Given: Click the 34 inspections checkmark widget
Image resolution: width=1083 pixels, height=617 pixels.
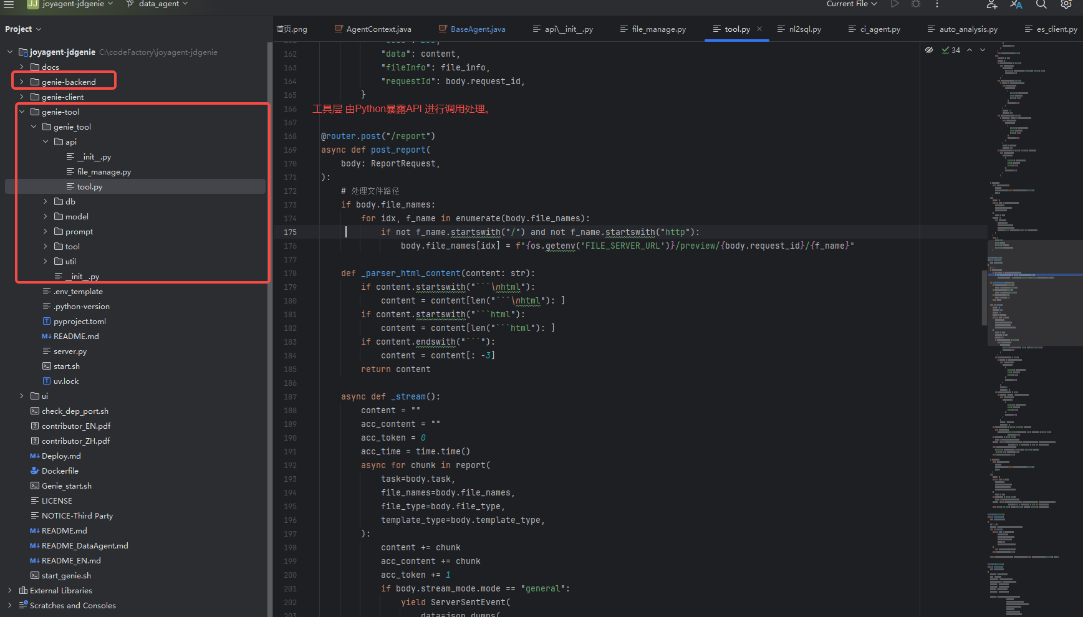Looking at the screenshot, I should 951,50.
